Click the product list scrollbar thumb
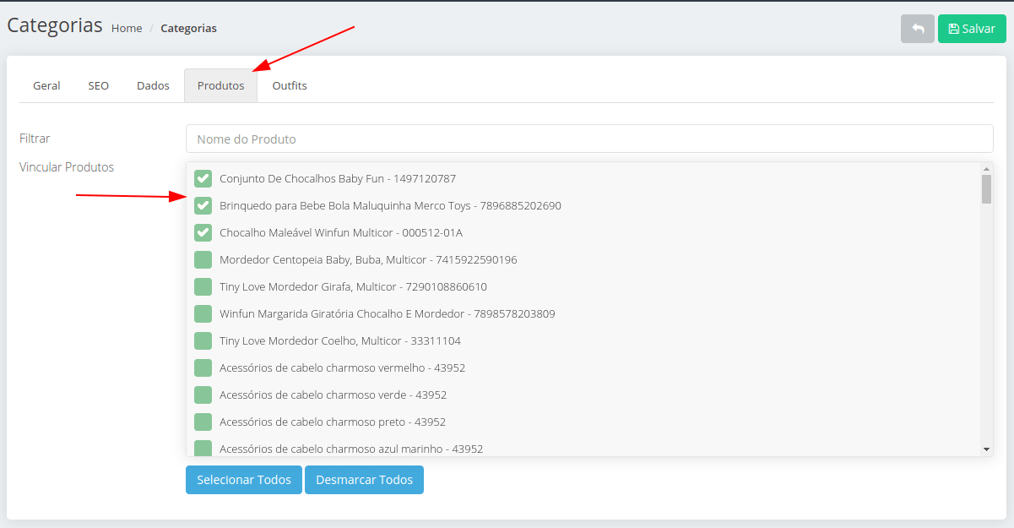The width and height of the screenshot is (1014, 528). [986, 189]
